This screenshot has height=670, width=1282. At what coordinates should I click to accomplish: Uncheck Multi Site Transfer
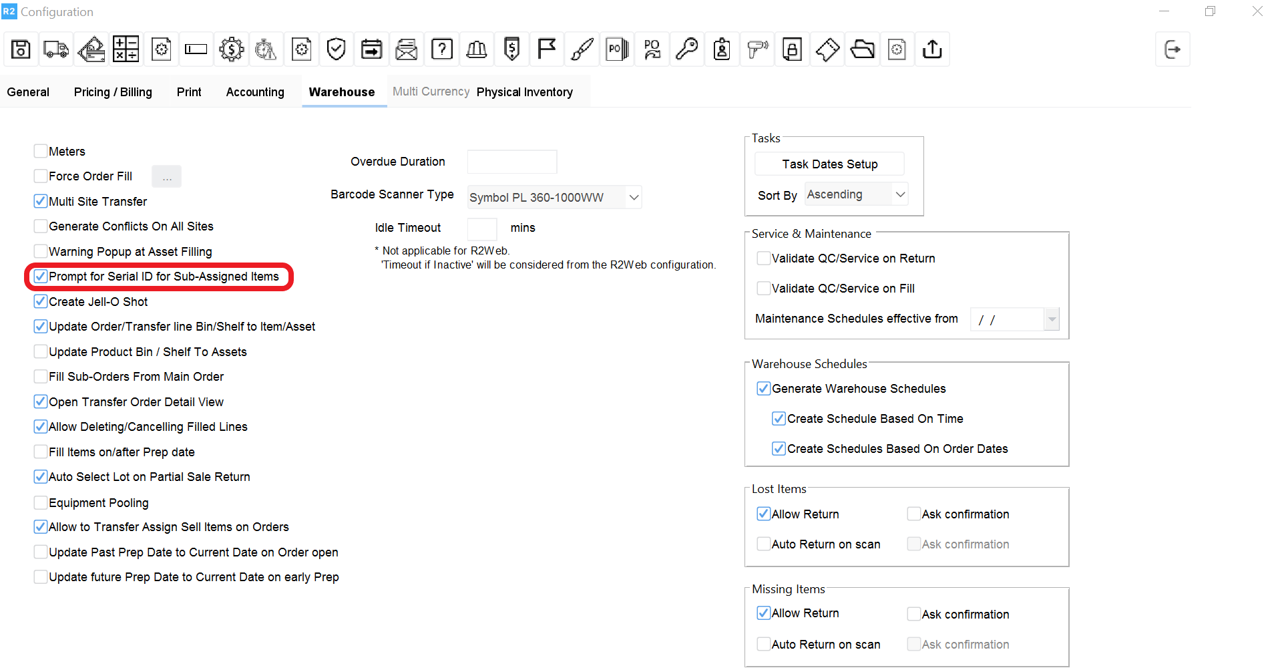click(x=41, y=202)
